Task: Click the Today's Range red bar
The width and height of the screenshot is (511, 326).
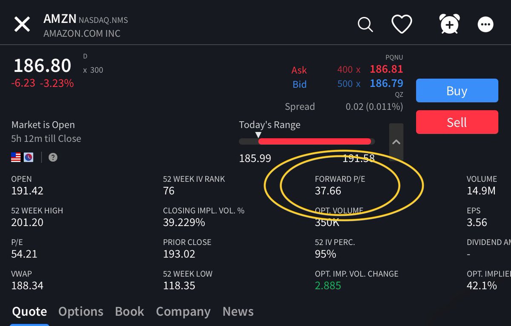Action: click(x=315, y=142)
